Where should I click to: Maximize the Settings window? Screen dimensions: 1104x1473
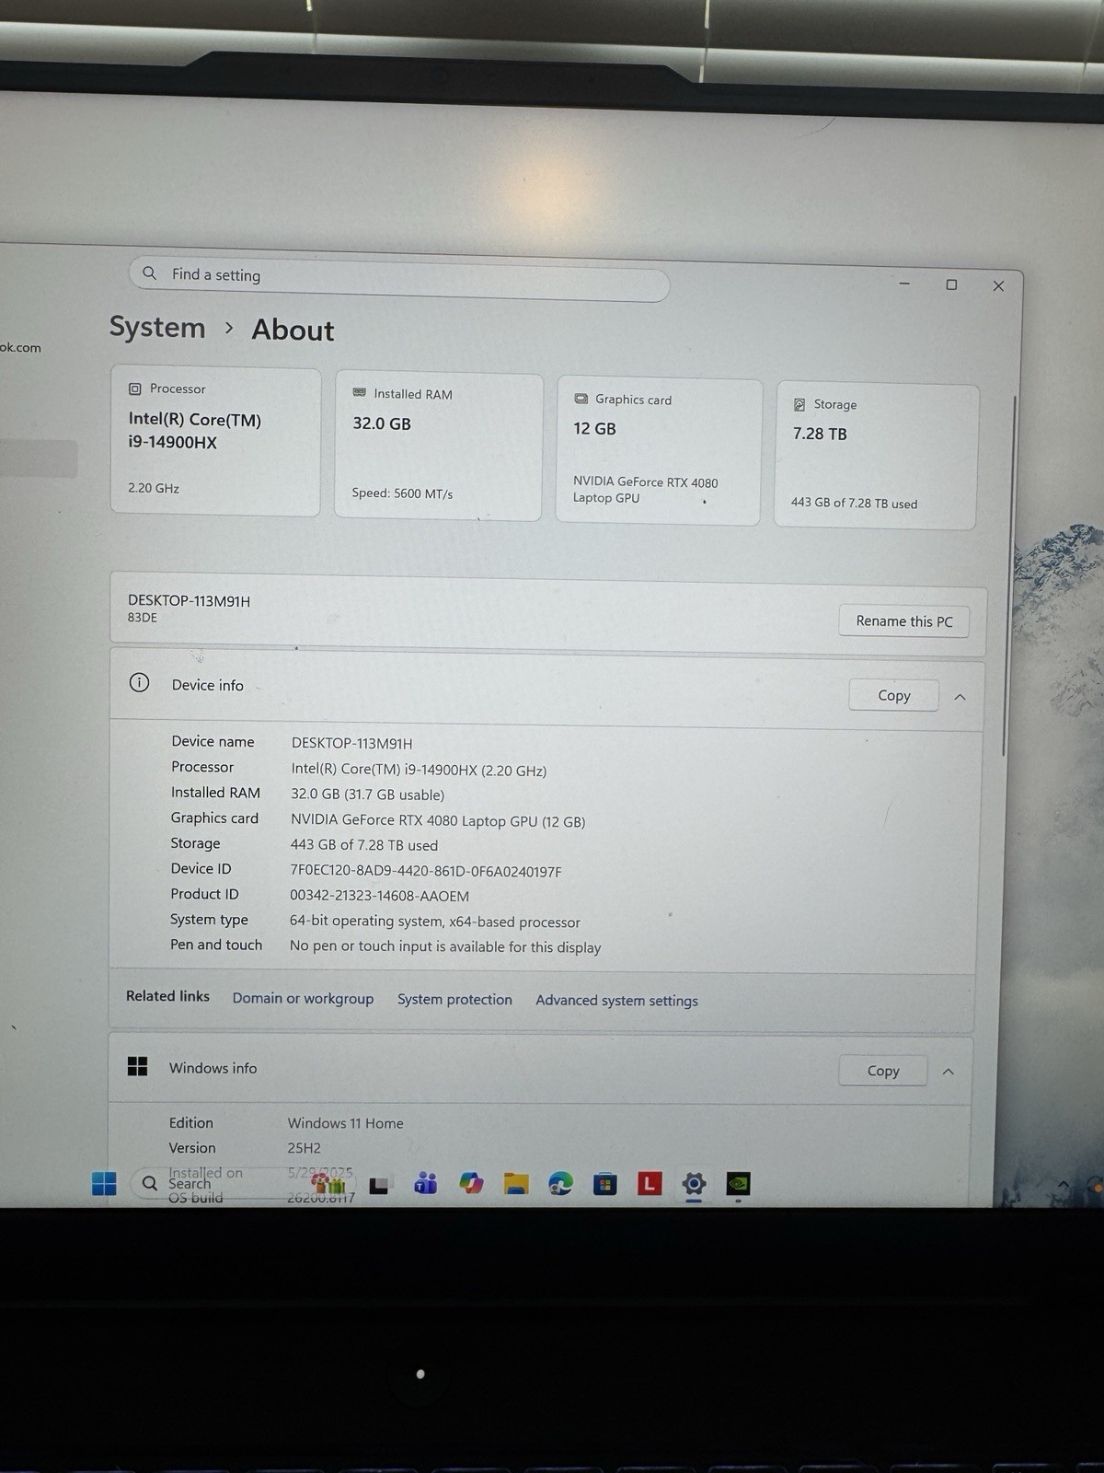(951, 284)
